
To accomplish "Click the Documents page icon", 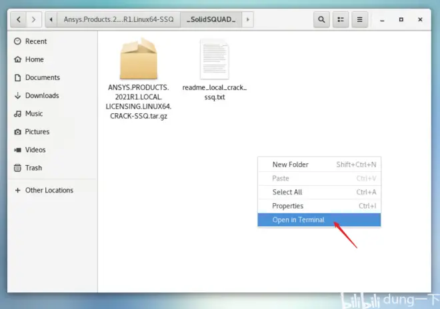I will [x=18, y=78].
